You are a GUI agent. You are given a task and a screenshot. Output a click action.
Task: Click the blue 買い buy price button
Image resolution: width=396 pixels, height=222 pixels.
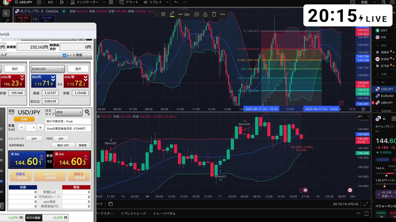pos(46,19)
